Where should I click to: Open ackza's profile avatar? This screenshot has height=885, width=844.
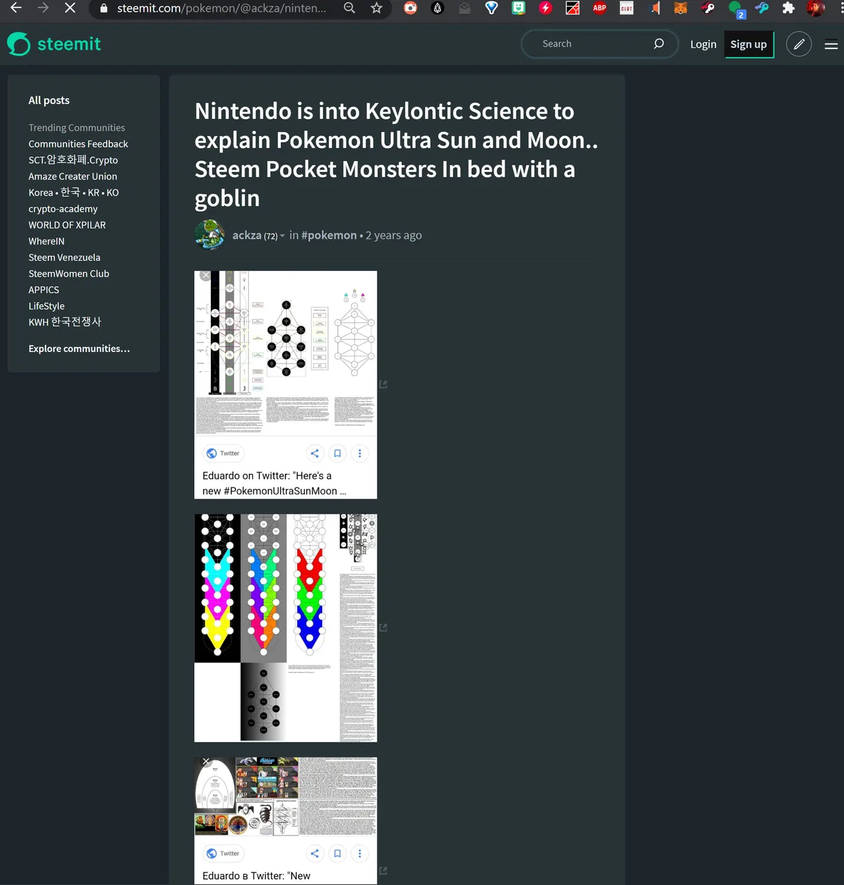click(x=209, y=235)
